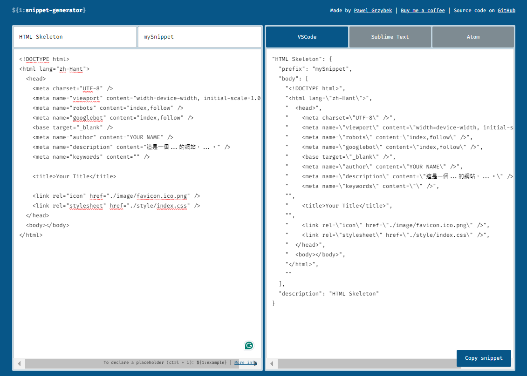Focus the tab trigger field containing mySnippet
The width and height of the screenshot is (527, 376).
pyautogui.click(x=199, y=37)
